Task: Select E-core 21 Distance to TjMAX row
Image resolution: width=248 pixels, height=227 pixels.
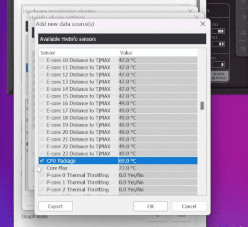Action: (x=118, y=139)
